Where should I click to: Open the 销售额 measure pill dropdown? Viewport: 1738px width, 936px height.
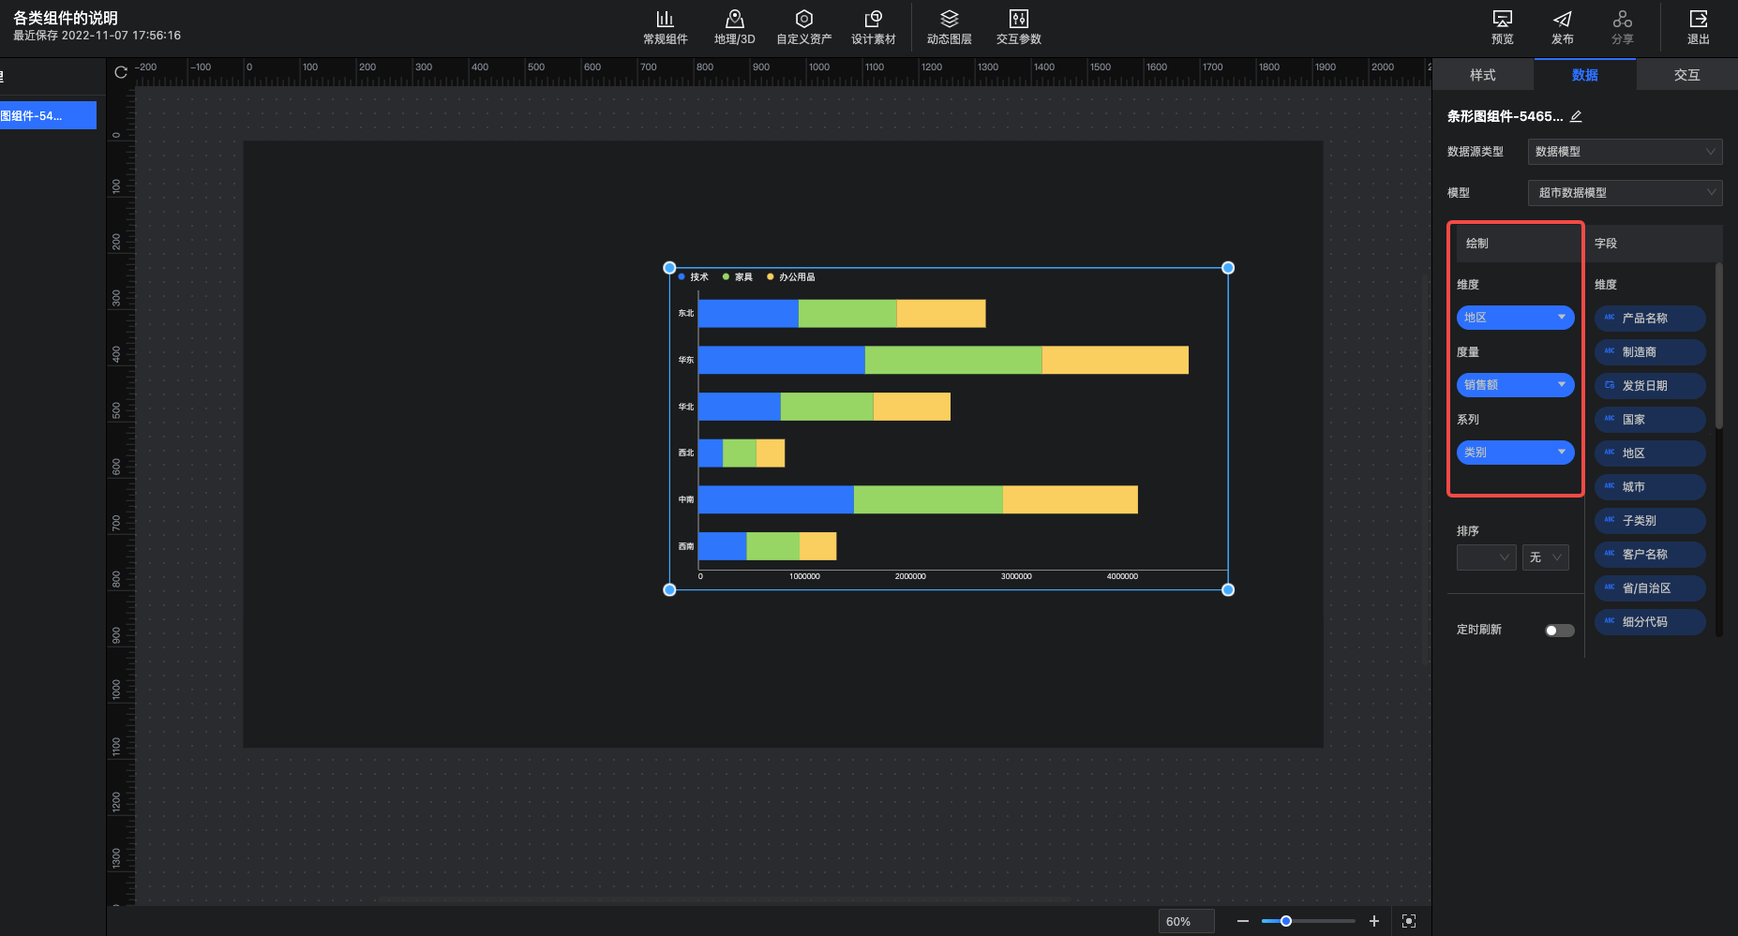tap(1515, 385)
